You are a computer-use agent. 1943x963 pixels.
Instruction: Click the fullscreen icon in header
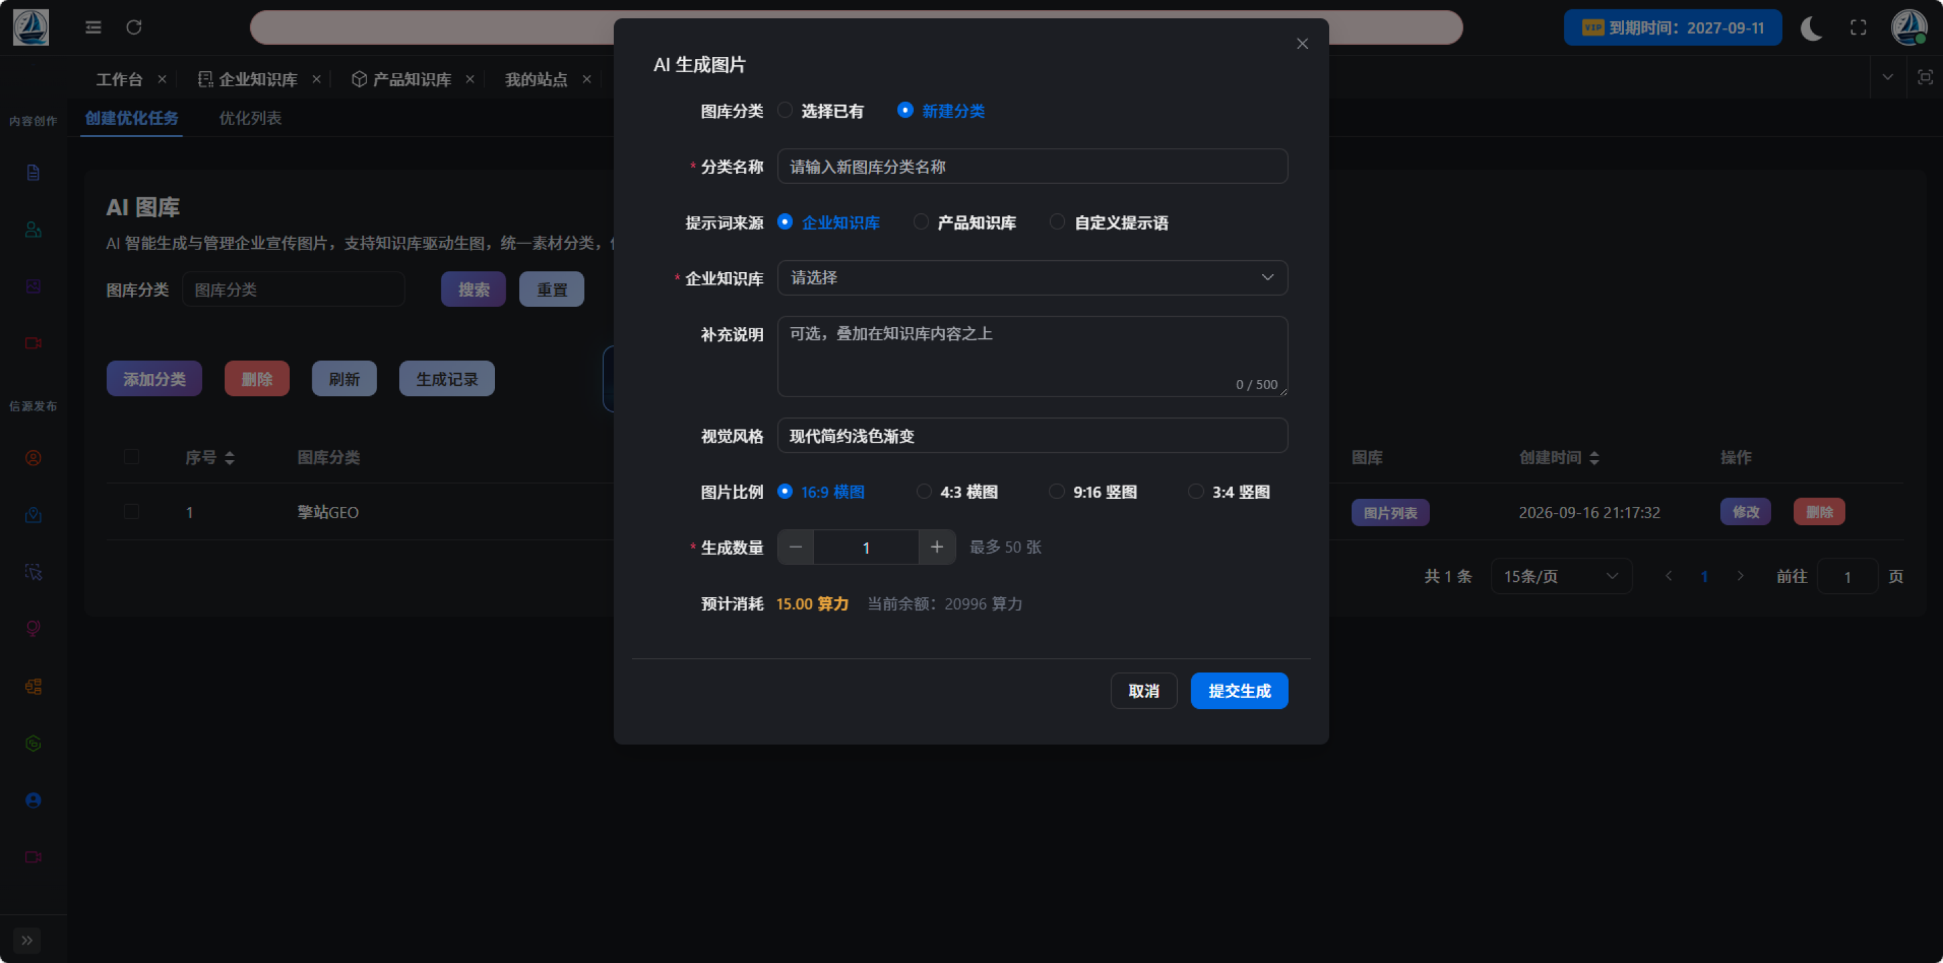point(1859,28)
